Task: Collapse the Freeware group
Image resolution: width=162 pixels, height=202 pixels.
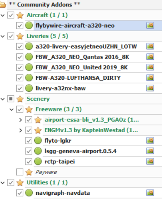Action: point(12,110)
